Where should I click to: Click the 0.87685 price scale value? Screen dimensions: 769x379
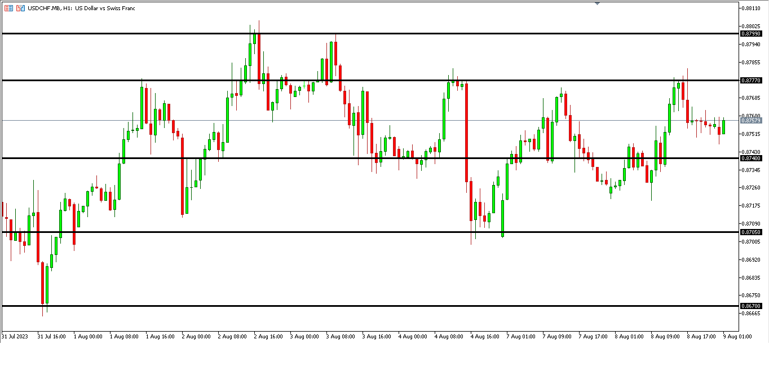(x=752, y=98)
